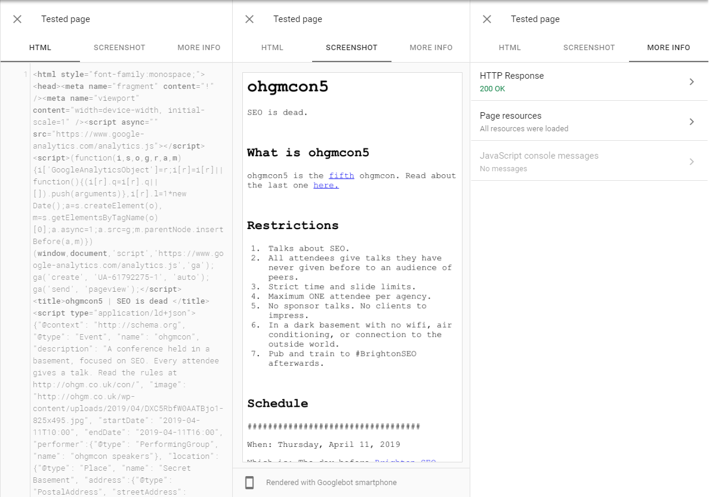Viewport: 709px width, 497px height.
Task: Select the MORE INFO tab in the right panel
Action: (x=668, y=48)
